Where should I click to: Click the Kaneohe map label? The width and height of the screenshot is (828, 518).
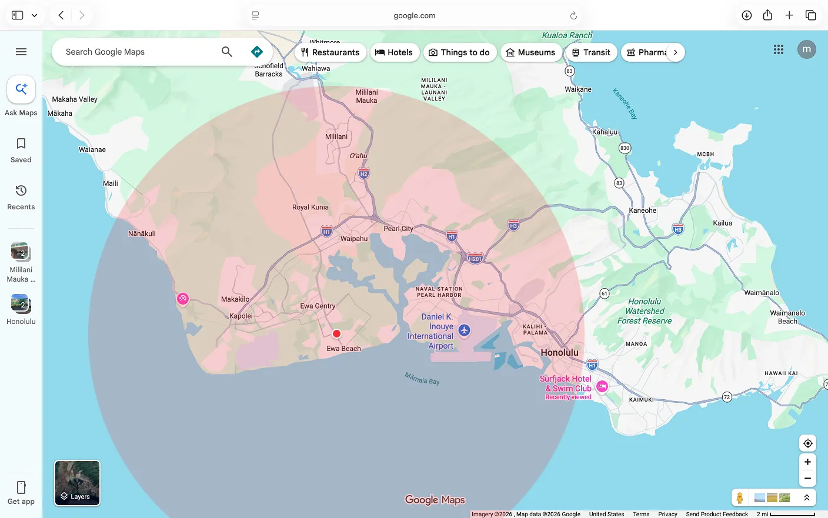click(642, 210)
